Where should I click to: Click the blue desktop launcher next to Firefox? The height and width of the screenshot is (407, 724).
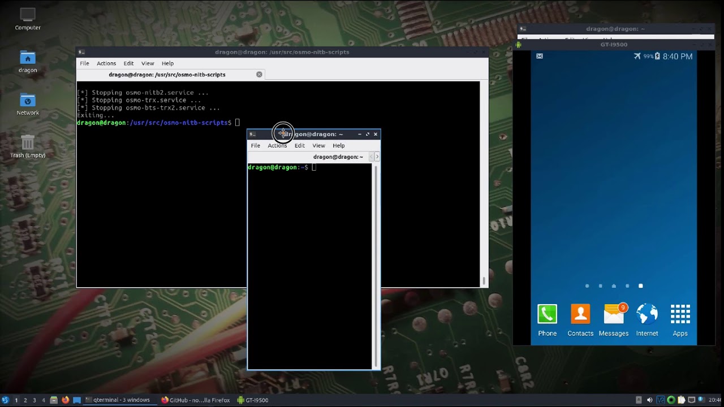point(77,400)
